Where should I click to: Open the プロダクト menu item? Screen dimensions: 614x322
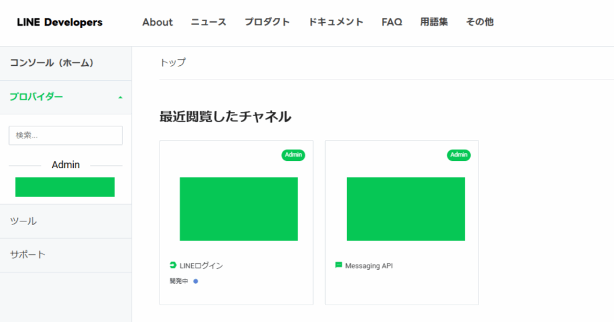point(267,22)
